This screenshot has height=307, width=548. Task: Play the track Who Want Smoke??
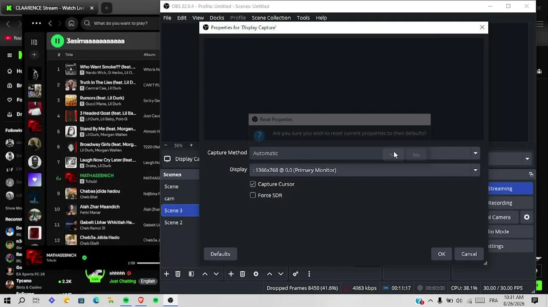pos(108,67)
